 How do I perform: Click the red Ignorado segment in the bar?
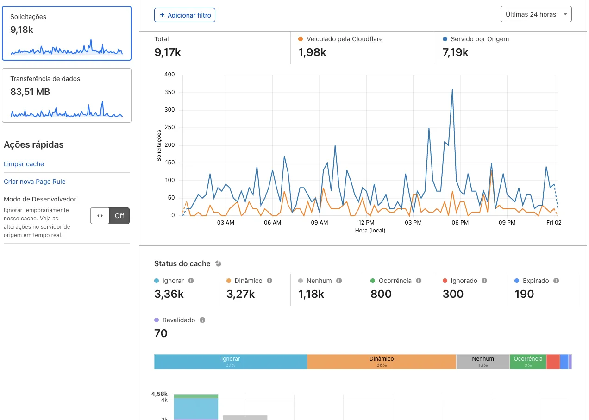(x=553, y=362)
